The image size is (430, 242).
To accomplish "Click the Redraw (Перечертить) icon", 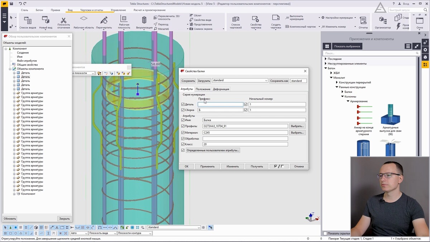I will (x=104, y=20).
